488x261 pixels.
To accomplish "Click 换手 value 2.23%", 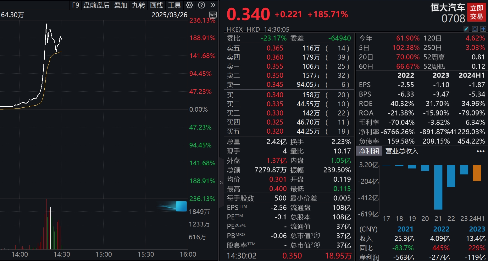I will click(x=341, y=141).
